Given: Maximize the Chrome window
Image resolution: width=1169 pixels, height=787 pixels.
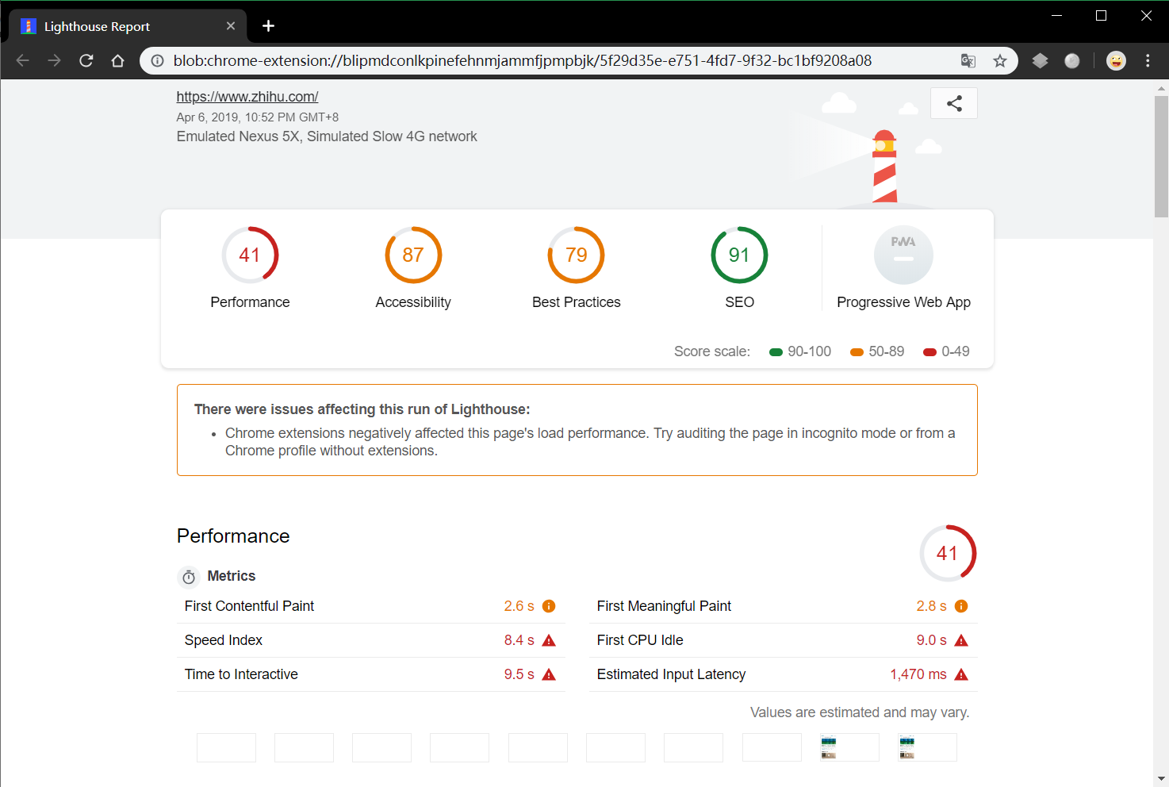Looking at the screenshot, I should [1102, 16].
